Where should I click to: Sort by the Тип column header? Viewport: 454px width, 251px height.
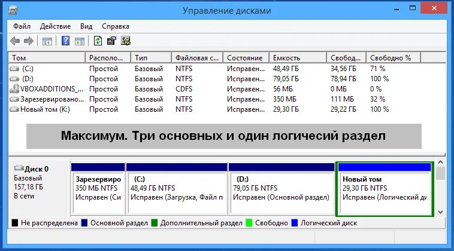[x=151, y=58]
